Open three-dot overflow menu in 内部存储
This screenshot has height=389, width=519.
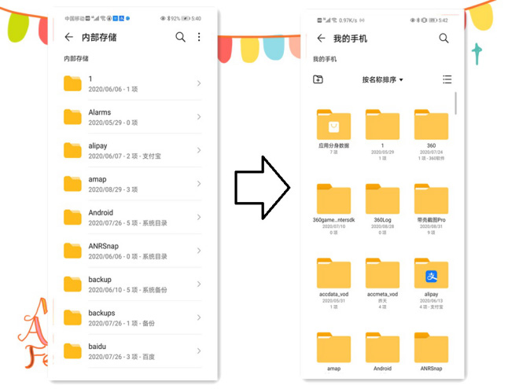click(x=199, y=37)
